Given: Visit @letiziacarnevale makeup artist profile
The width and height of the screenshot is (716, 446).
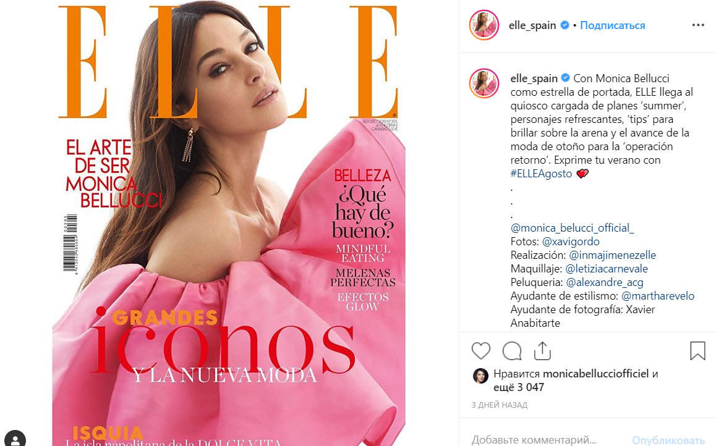Looking at the screenshot, I should (607, 269).
